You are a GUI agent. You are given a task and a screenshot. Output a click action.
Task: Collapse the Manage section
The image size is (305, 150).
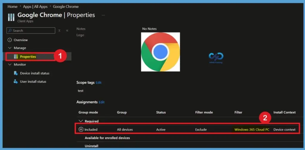click(10, 48)
